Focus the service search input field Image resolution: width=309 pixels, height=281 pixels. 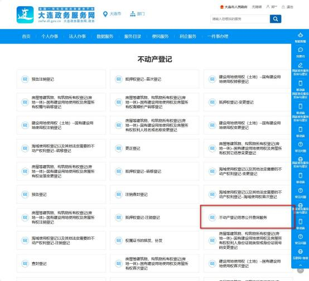[240, 19]
